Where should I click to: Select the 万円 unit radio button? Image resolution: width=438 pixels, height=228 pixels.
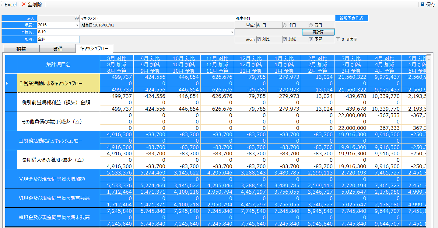click(x=311, y=25)
